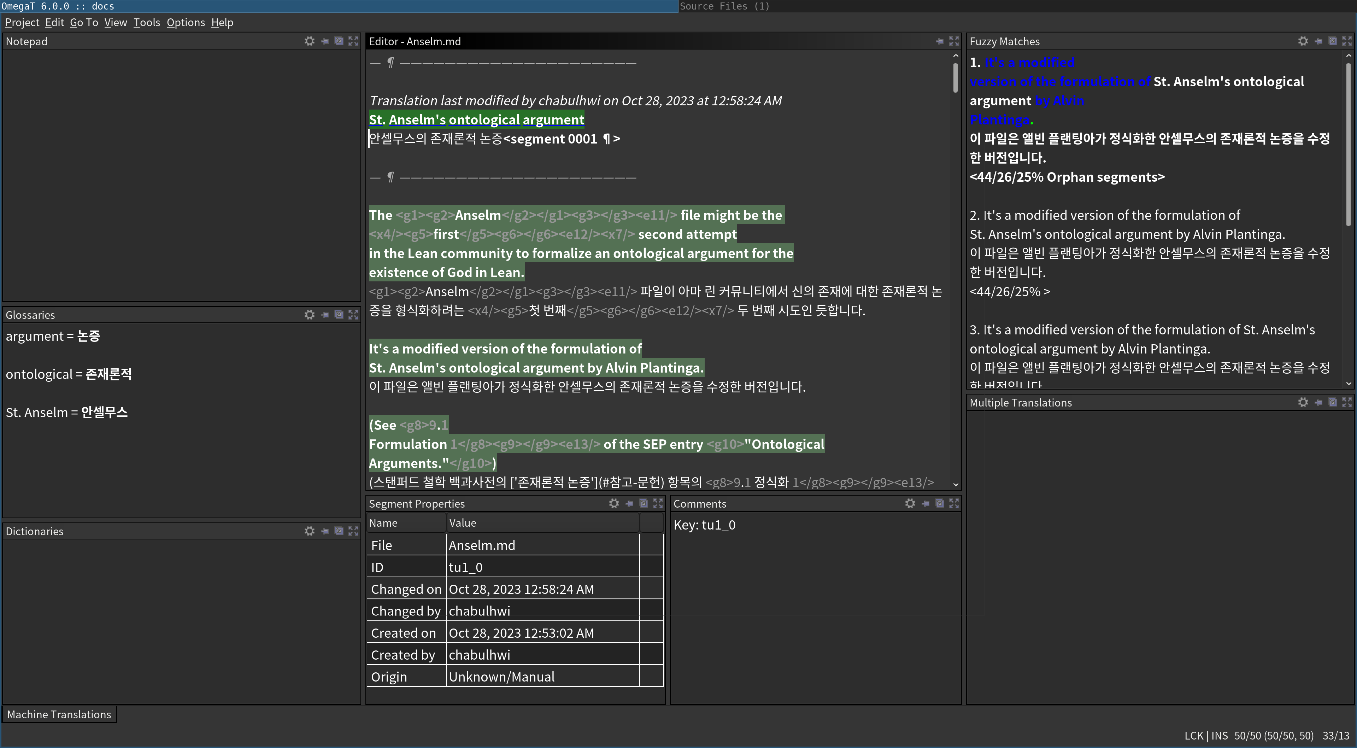Open the Tools menu

pyautogui.click(x=146, y=22)
